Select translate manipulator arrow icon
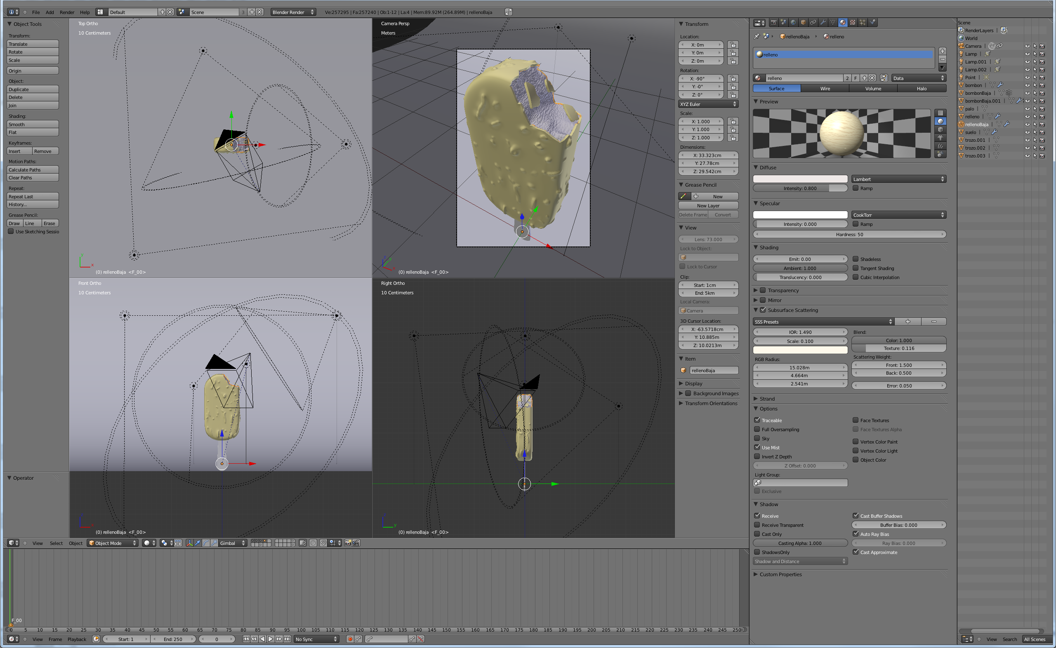Image resolution: width=1056 pixels, height=648 pixels. click(x=198, y=543)
